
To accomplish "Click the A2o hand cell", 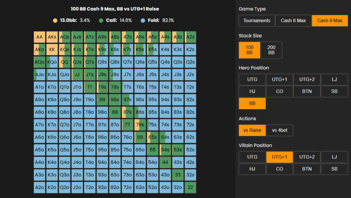I will pyautogui.click(x=39, y=187).
